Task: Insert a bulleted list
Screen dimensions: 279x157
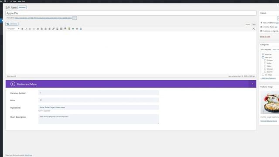Action: [30, 29]
